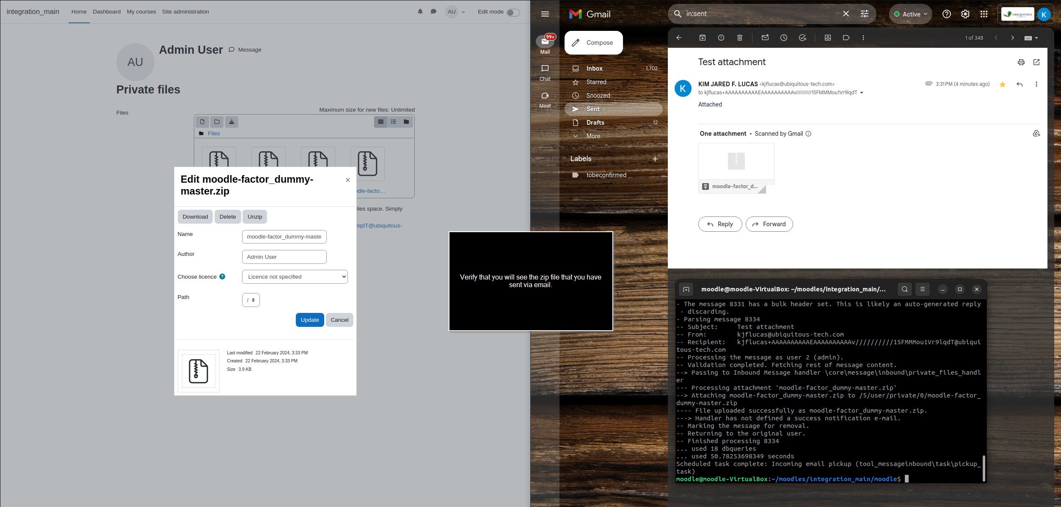Clear the Gmail search query
This screenshot has height=507, width=1061.
846,14
